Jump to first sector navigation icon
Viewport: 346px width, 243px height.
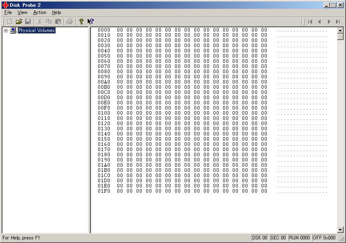click(310, 22)
